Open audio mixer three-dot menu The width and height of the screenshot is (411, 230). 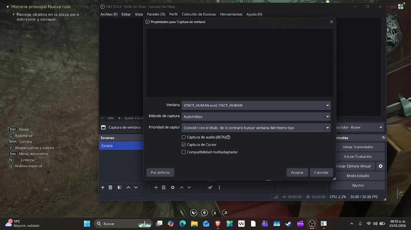pos(219,188)
